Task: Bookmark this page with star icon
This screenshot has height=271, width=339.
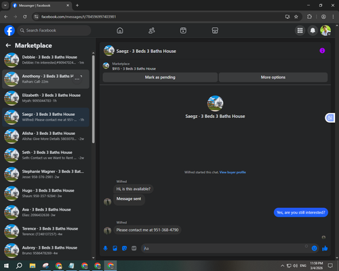Action: coord(296,17)
